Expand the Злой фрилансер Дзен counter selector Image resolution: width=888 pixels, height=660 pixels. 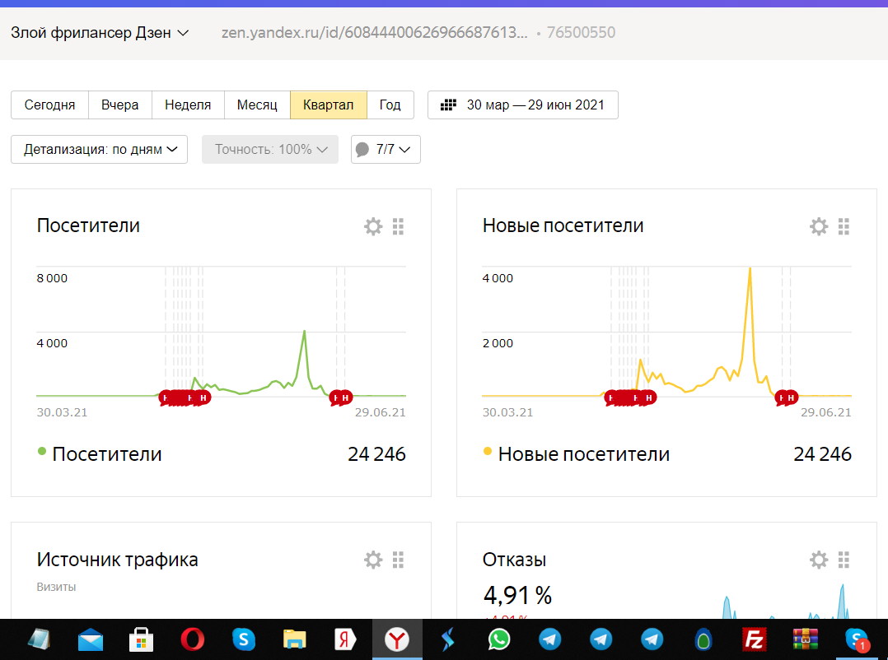tap(99, 33)
